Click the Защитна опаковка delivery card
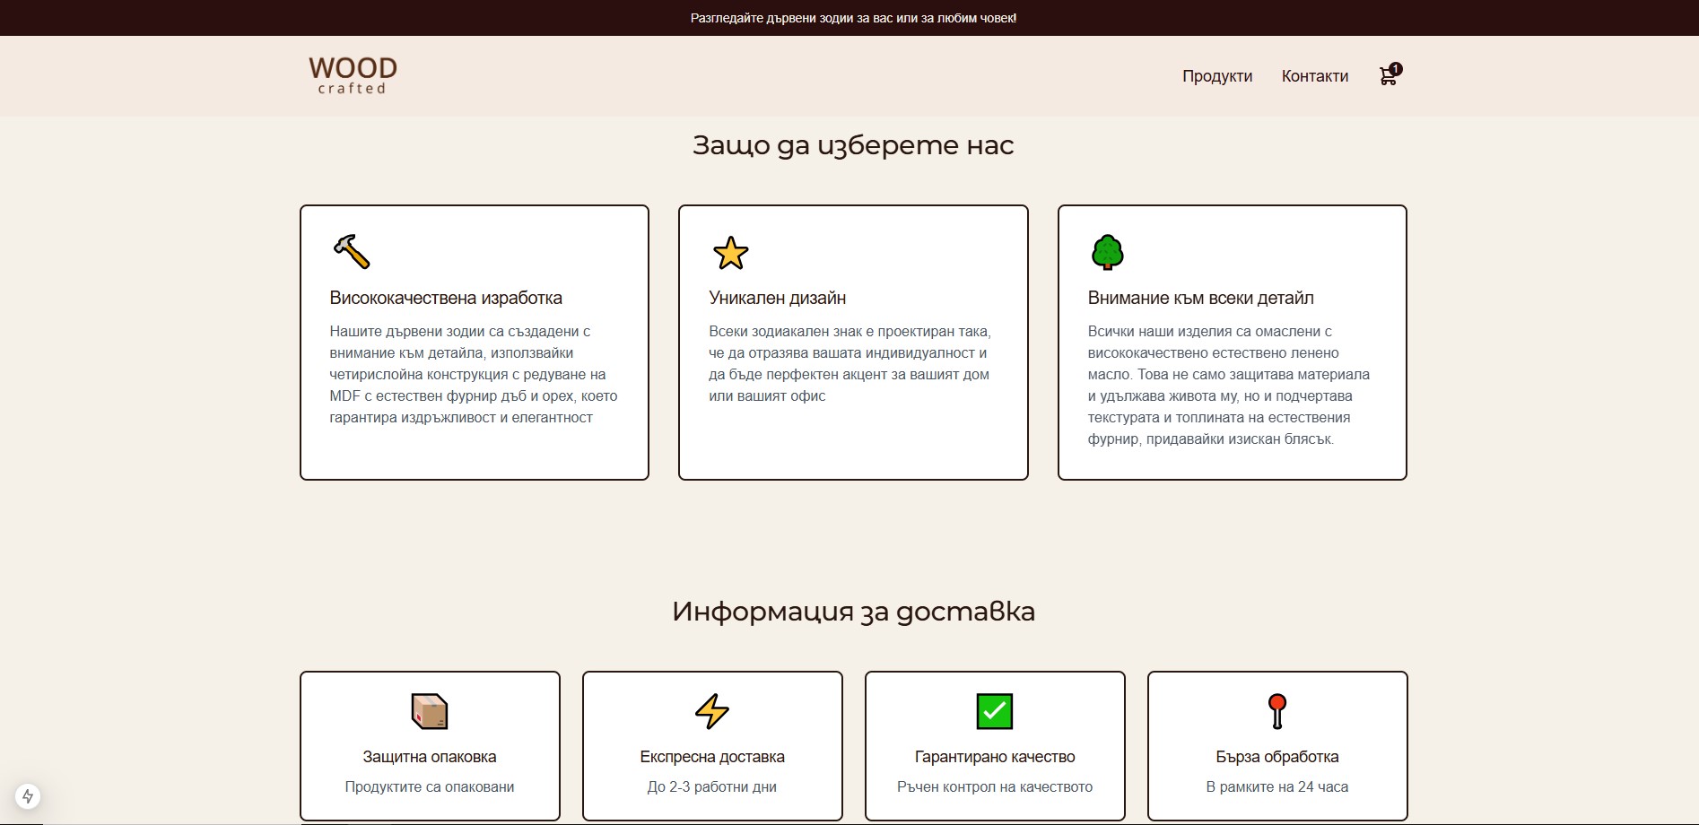 (x=430, y=745)
